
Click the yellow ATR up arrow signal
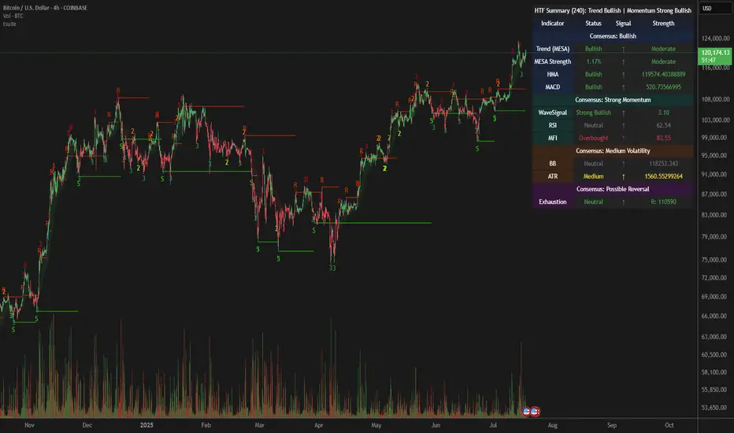click(623, 176)
